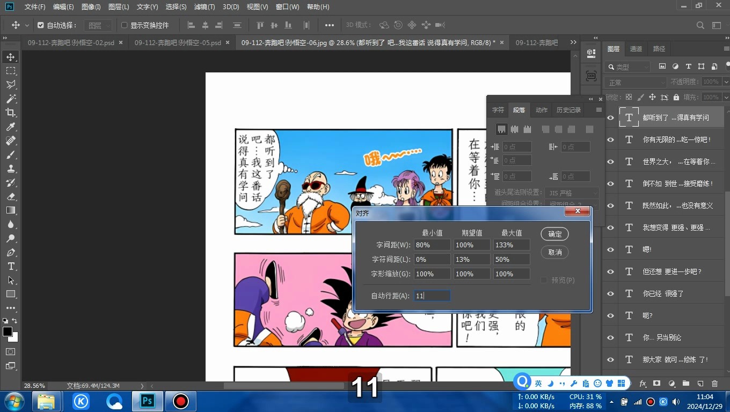Switch to the 字符 tab
730x412 pixels.
pos(498,110)
